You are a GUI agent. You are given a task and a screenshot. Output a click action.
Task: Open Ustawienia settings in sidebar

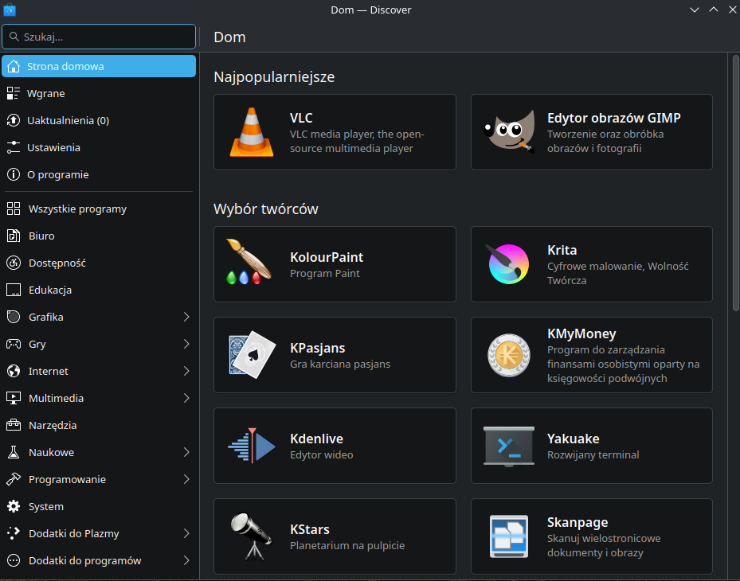pyautogui.click(x=53, y=147)
